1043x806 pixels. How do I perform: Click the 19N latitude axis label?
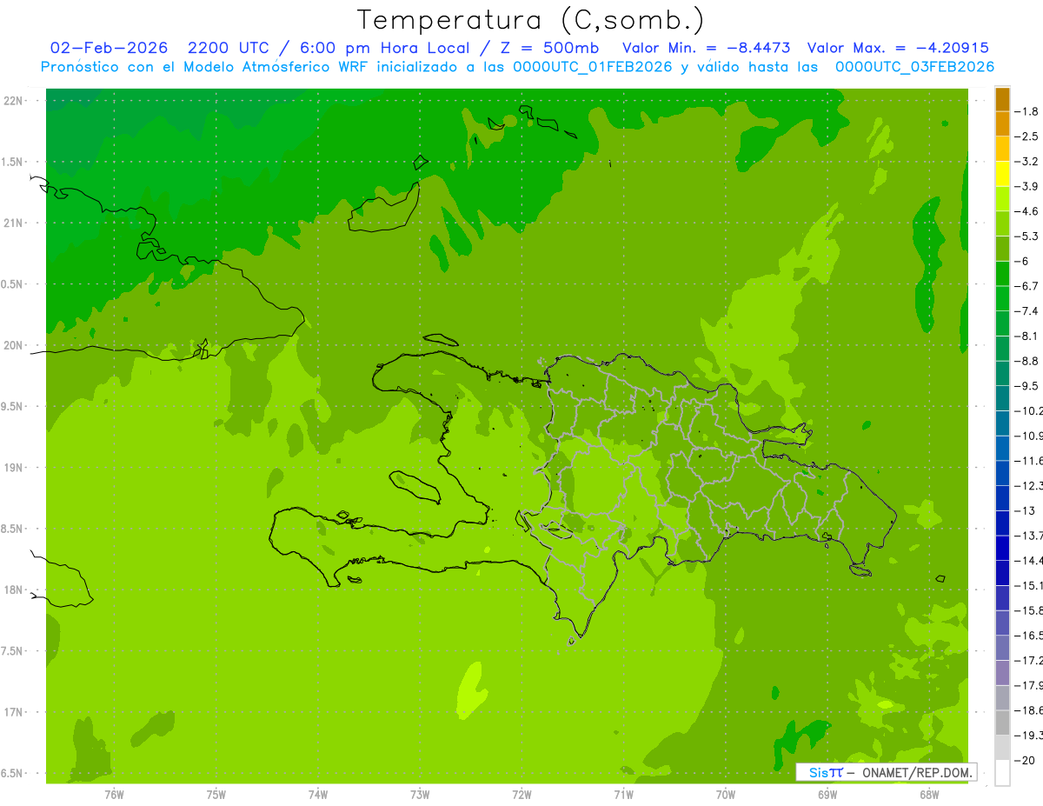point(13,468)
